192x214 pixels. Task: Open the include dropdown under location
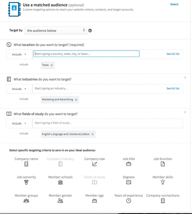[19, 54]
